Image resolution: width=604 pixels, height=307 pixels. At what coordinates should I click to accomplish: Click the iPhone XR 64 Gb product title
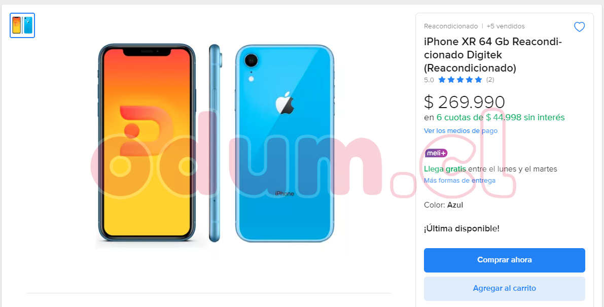click(493, 55)
